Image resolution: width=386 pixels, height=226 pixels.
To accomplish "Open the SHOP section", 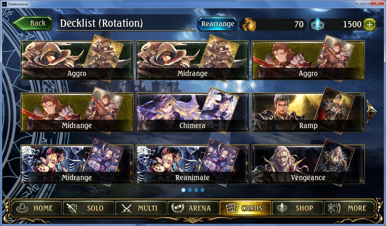I will point(297,208).
